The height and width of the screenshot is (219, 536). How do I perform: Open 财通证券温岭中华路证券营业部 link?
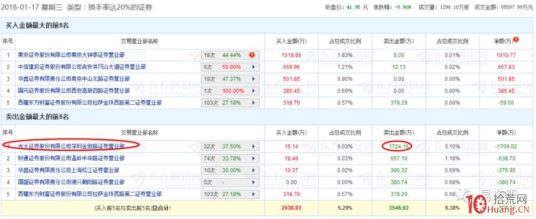click(71, 158)
